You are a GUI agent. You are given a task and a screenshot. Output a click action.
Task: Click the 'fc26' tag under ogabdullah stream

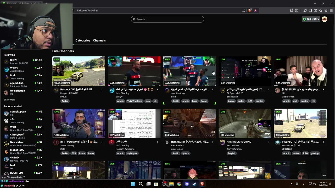point(250,101)
